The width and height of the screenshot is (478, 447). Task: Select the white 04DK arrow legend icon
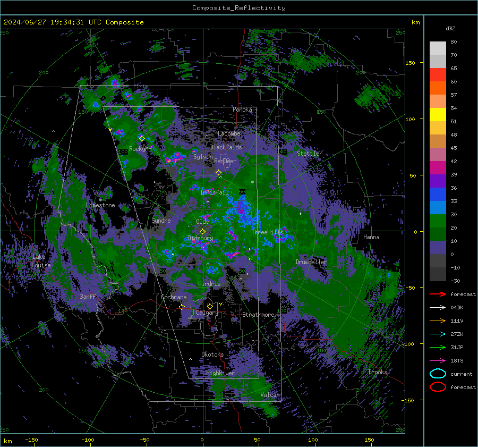click(438, 307)
